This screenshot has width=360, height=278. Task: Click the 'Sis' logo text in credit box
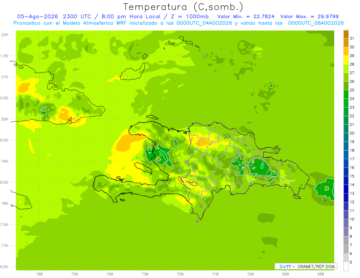click(x=282, y=266)
